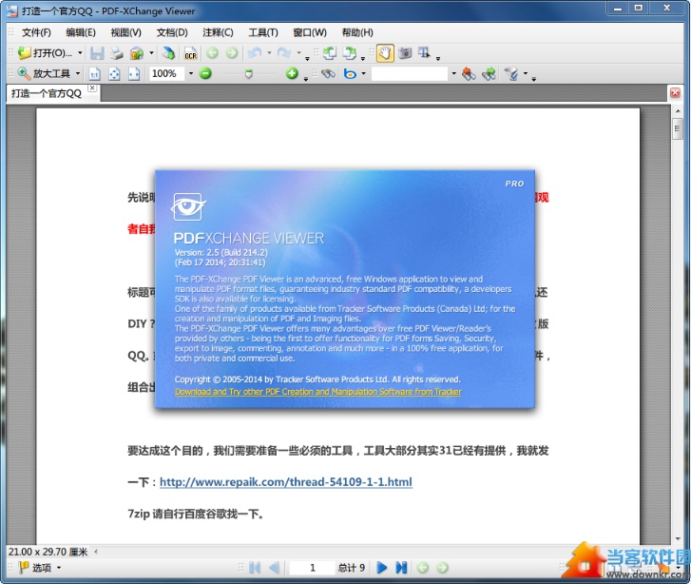Run OCR with the OCR icon

[x=190, y=53]
